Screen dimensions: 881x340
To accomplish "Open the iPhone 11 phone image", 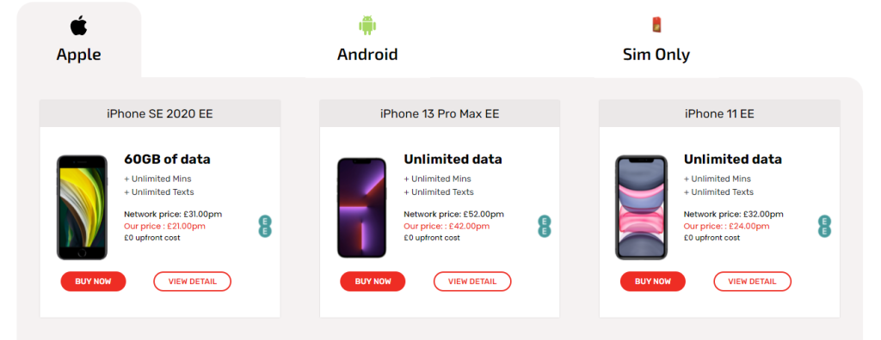I will click(x=641, y=208).
